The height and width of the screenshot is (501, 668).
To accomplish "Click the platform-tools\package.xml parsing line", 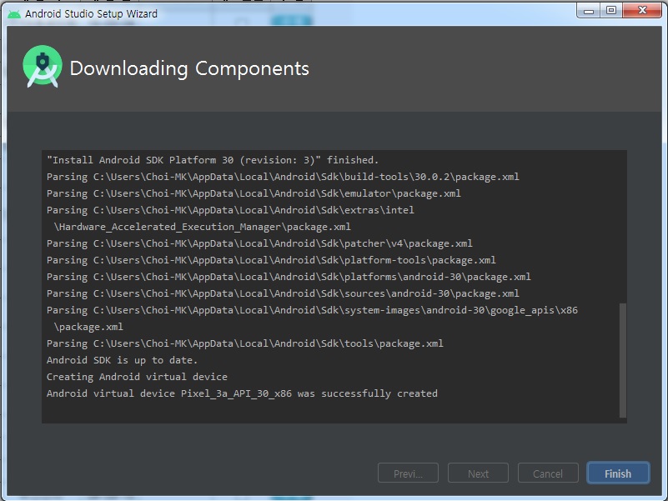I will 271,260.
